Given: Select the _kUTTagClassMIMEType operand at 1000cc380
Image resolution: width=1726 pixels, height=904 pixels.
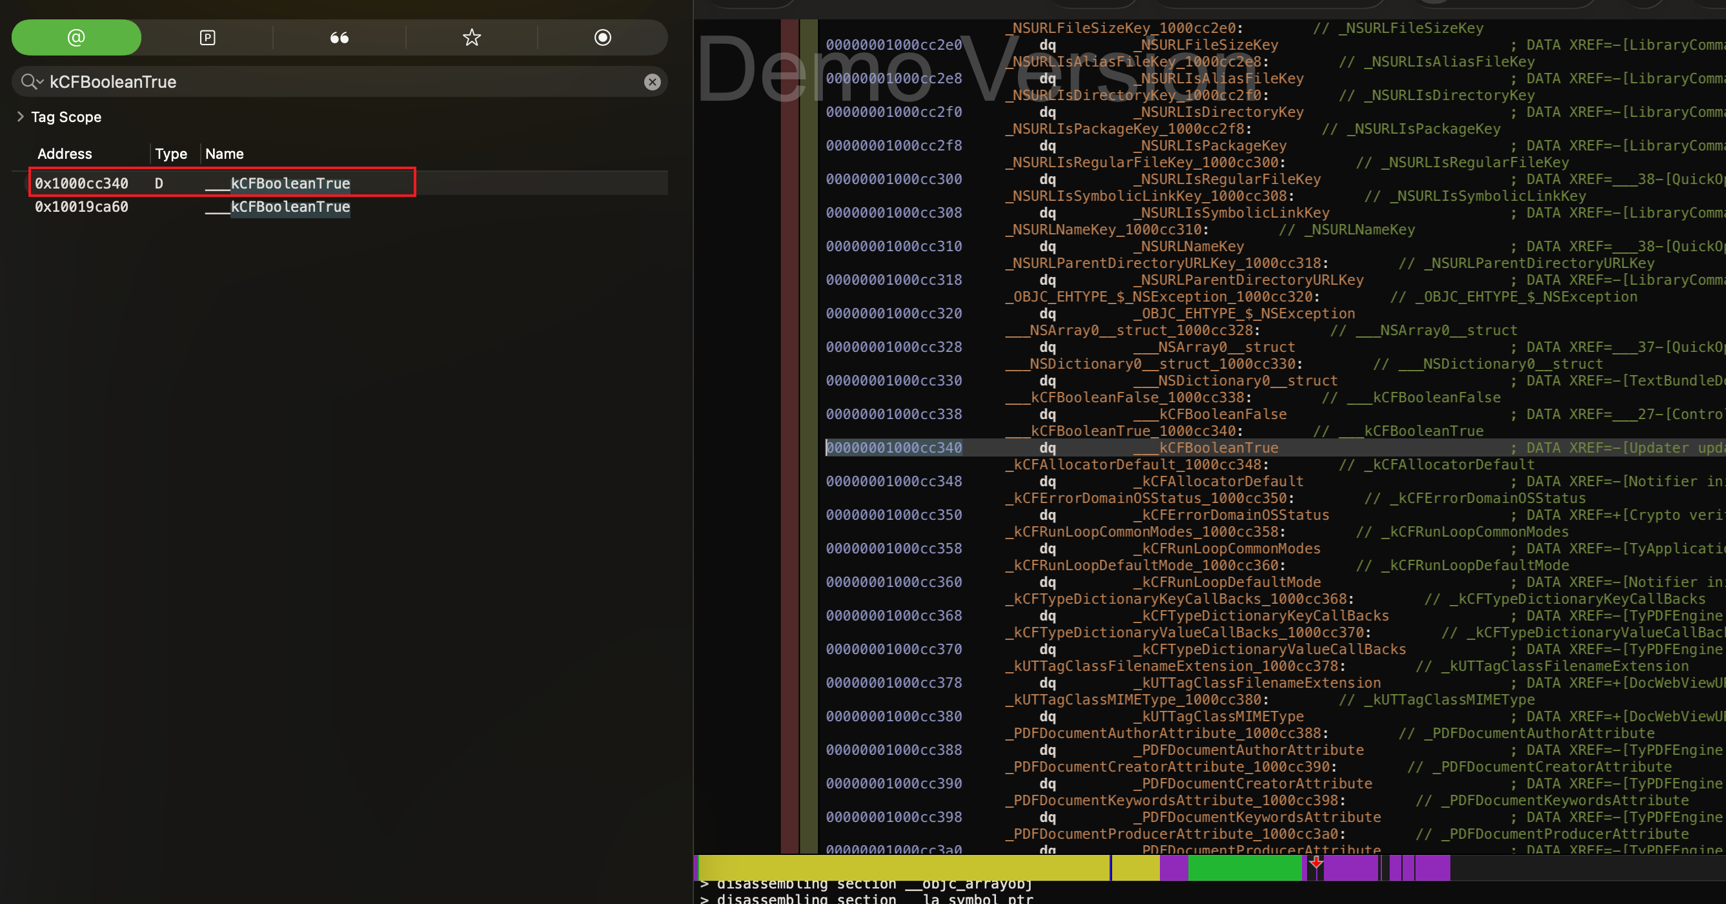Looking at the screenshot, I should pyautogui.click(x=1218, y=716).
